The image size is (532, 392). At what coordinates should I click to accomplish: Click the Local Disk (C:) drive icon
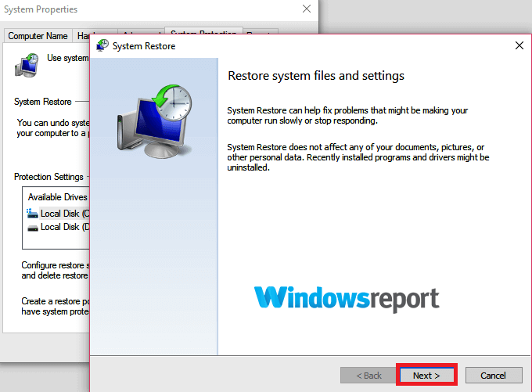point(32,214)
